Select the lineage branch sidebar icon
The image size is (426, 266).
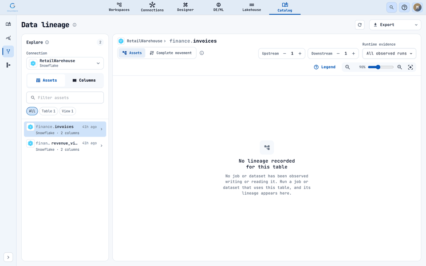(8, 51)
